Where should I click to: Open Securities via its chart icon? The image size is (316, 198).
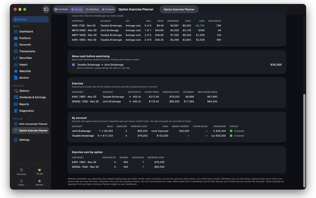pos(16,58)
